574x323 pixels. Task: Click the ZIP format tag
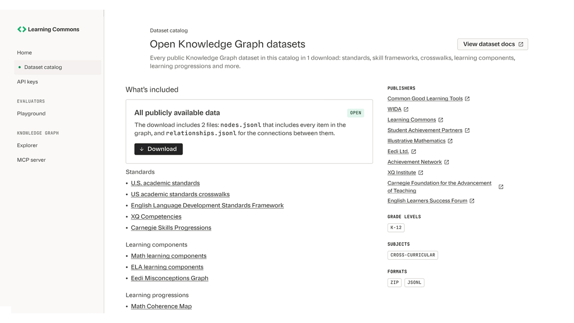tap(395, 282)
